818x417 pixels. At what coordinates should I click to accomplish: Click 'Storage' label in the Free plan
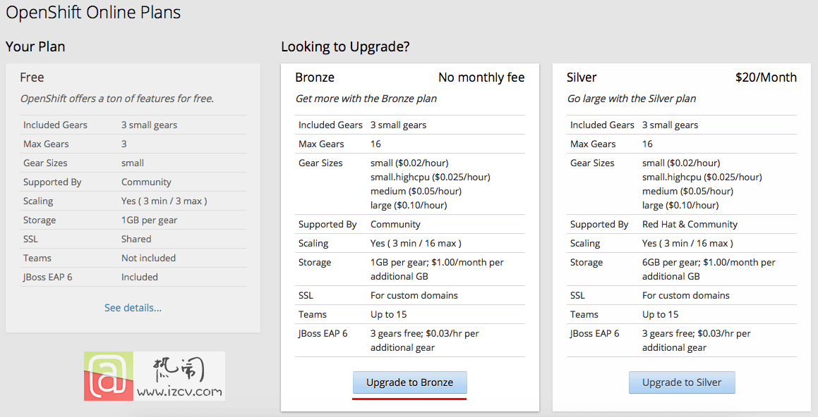tap(40, 220)
